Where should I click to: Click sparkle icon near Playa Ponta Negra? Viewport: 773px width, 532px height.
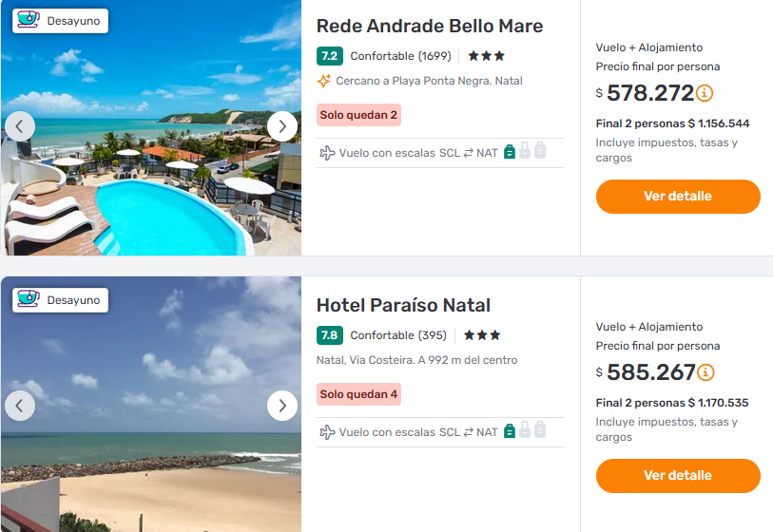(324, 81)
